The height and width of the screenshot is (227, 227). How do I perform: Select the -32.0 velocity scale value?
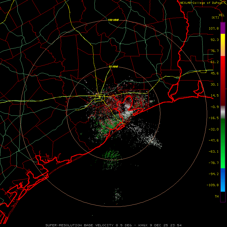(214, 129)
